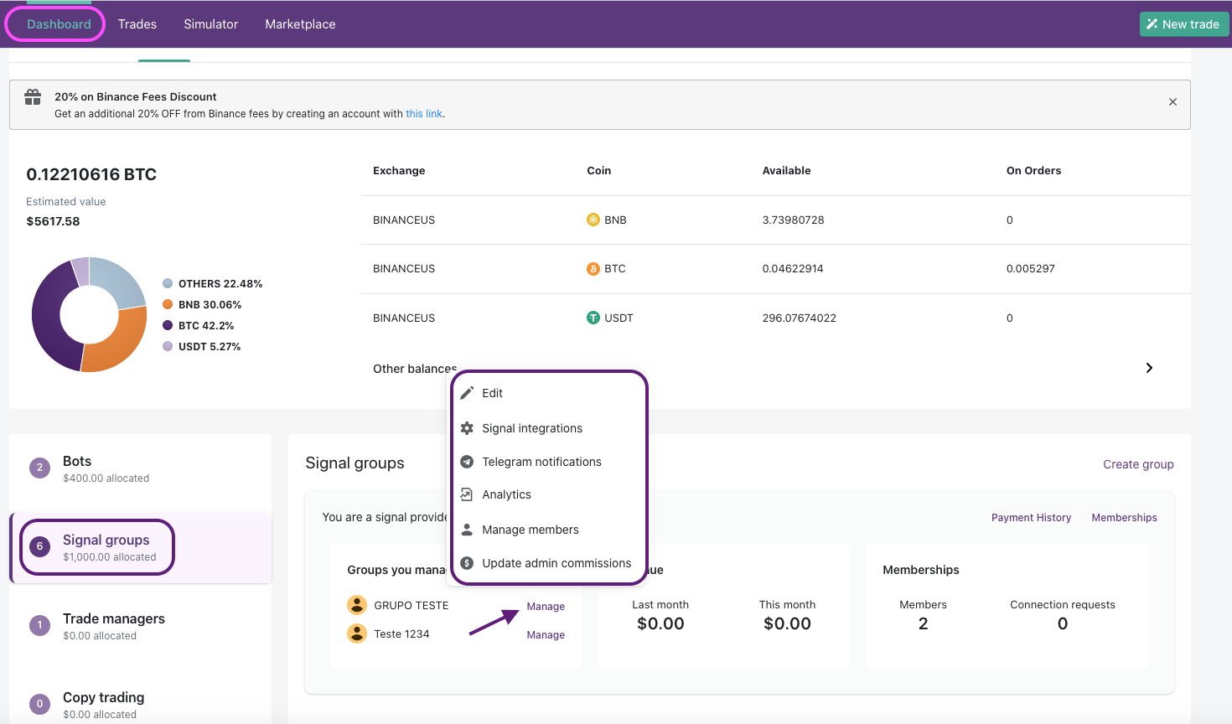Switch to the Trades tab
The width and height of the screenshot is (1232, 724).
137,24
